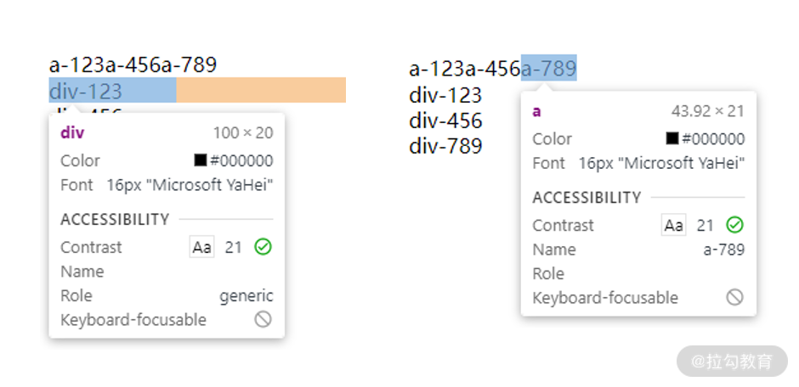Click the black color swatch in a tooltip
The height and width of the screenshot is (387, 799).
pos(672,138)
